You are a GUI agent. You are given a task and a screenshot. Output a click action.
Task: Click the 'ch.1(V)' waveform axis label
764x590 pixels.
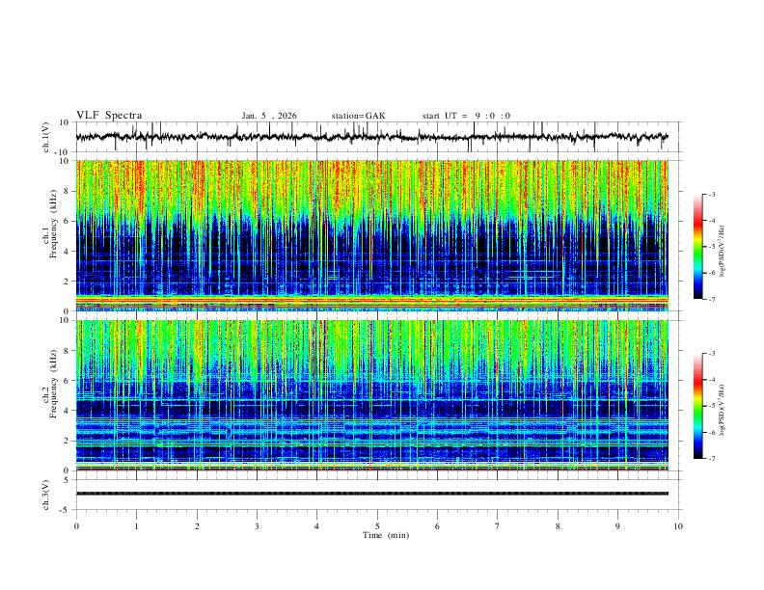(46, 137)
